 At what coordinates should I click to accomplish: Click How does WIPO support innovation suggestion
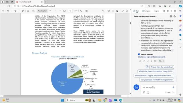click(154, 76)
